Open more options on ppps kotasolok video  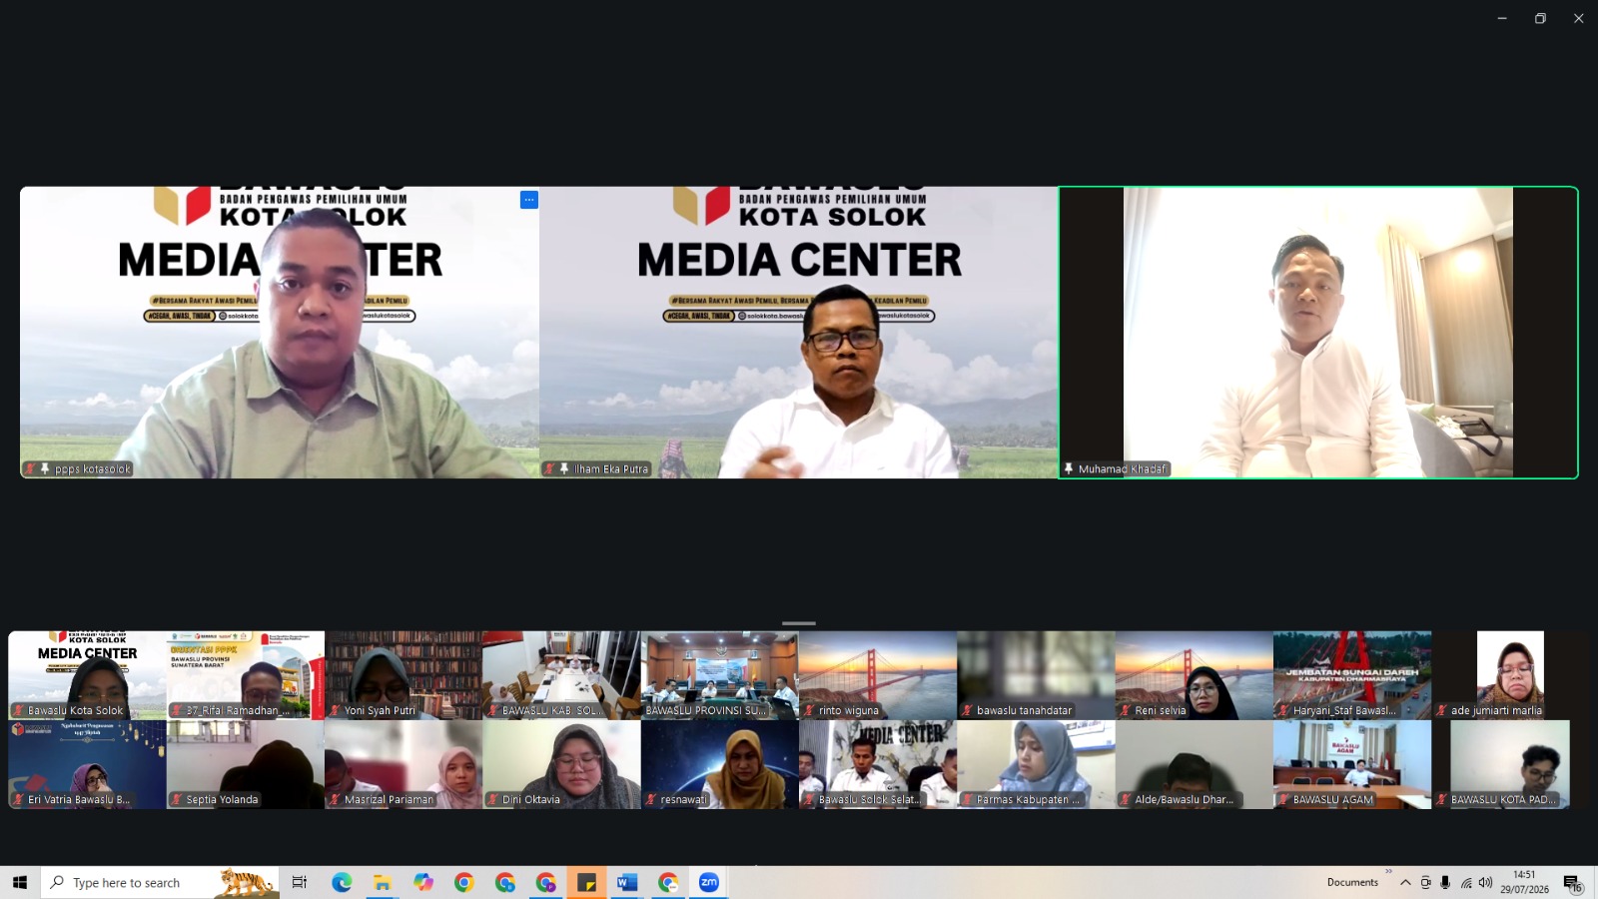point(529,200)
